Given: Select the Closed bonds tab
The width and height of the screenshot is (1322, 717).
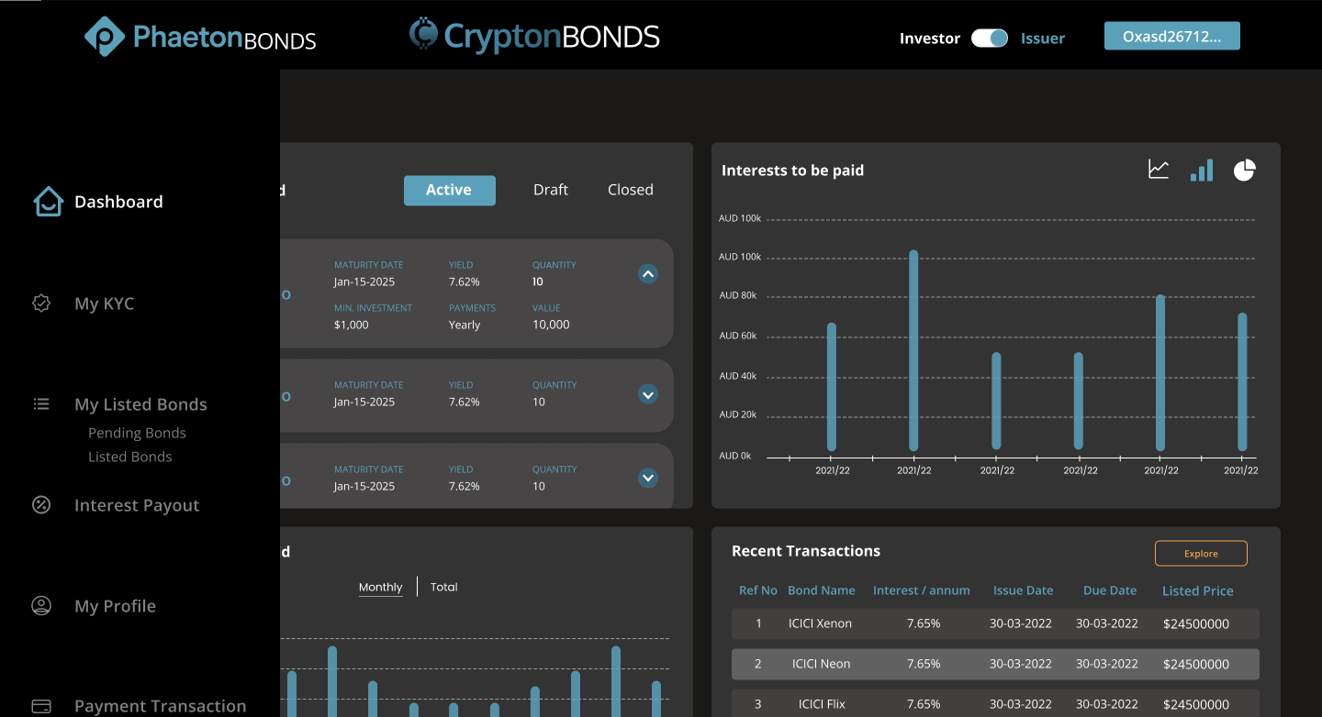Looking at the screenshot, I should tap(631, 190).
